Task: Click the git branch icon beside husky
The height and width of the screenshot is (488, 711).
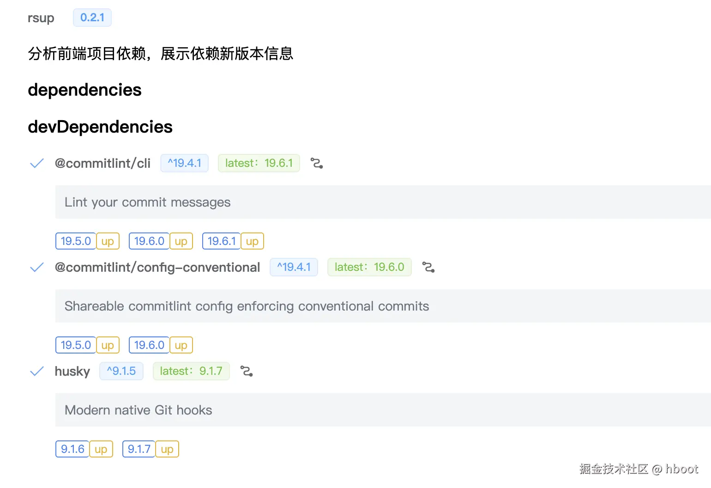Action: pos(247,371)
